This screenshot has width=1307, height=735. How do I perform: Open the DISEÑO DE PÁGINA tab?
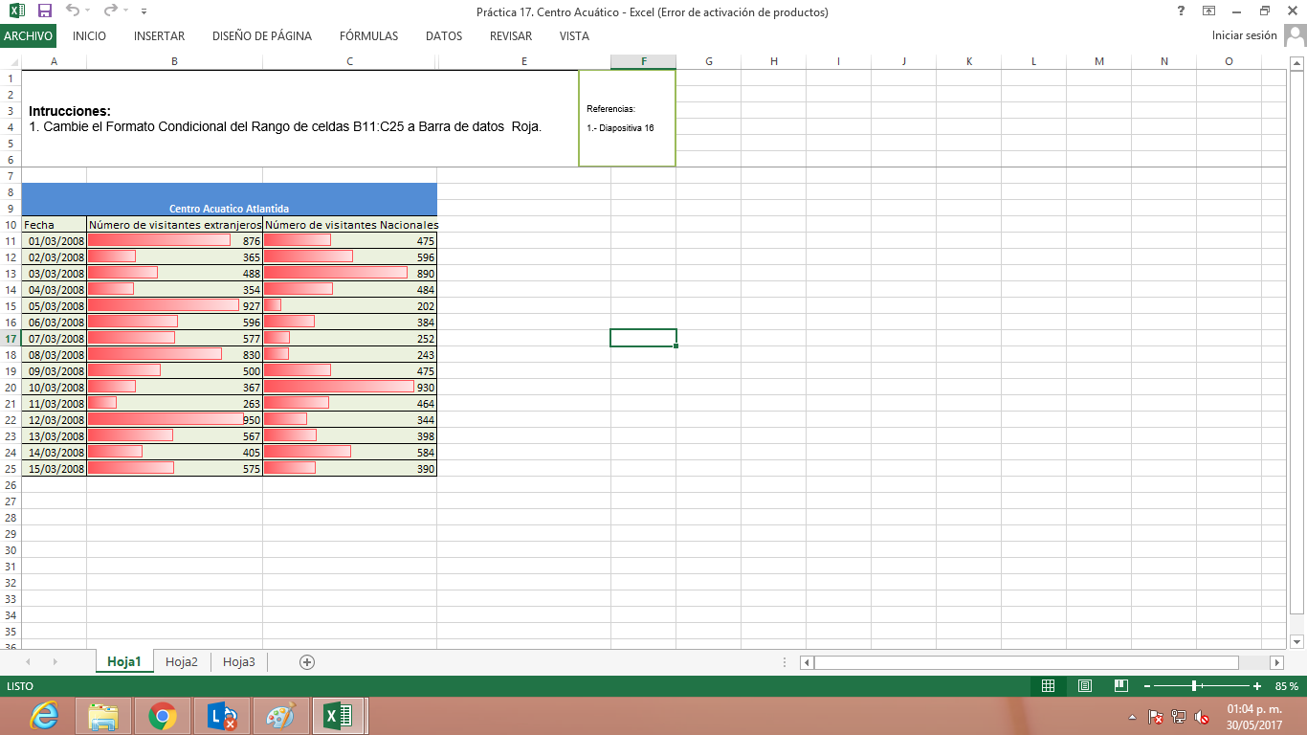262,36
